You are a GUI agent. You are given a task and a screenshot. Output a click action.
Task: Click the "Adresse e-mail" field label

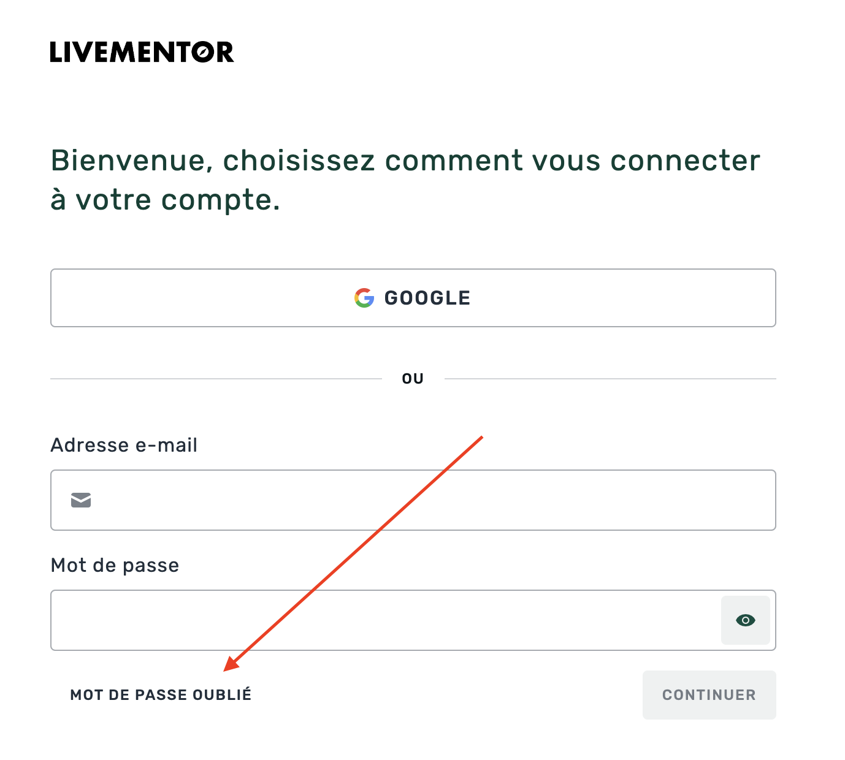click(x=124, y=445)
